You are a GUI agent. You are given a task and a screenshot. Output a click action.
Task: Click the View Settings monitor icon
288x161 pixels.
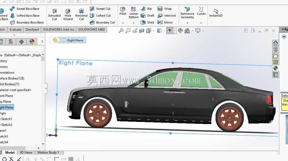[x=198, y=31]
